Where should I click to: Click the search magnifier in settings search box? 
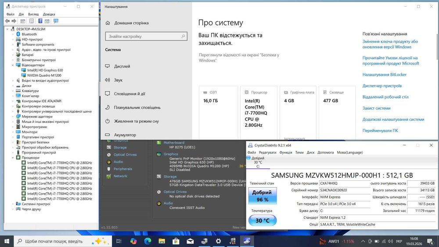click(183, 36)
